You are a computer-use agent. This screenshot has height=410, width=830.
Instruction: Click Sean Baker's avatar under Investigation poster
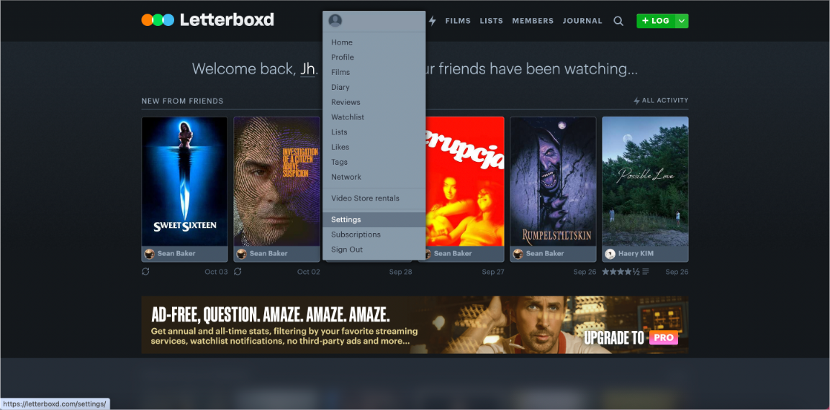point(241,253)
